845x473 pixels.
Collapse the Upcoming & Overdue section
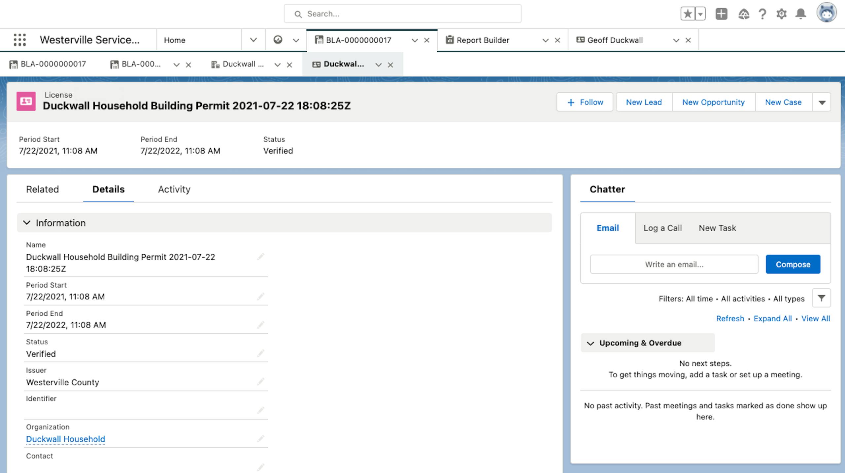pos(591,343)
